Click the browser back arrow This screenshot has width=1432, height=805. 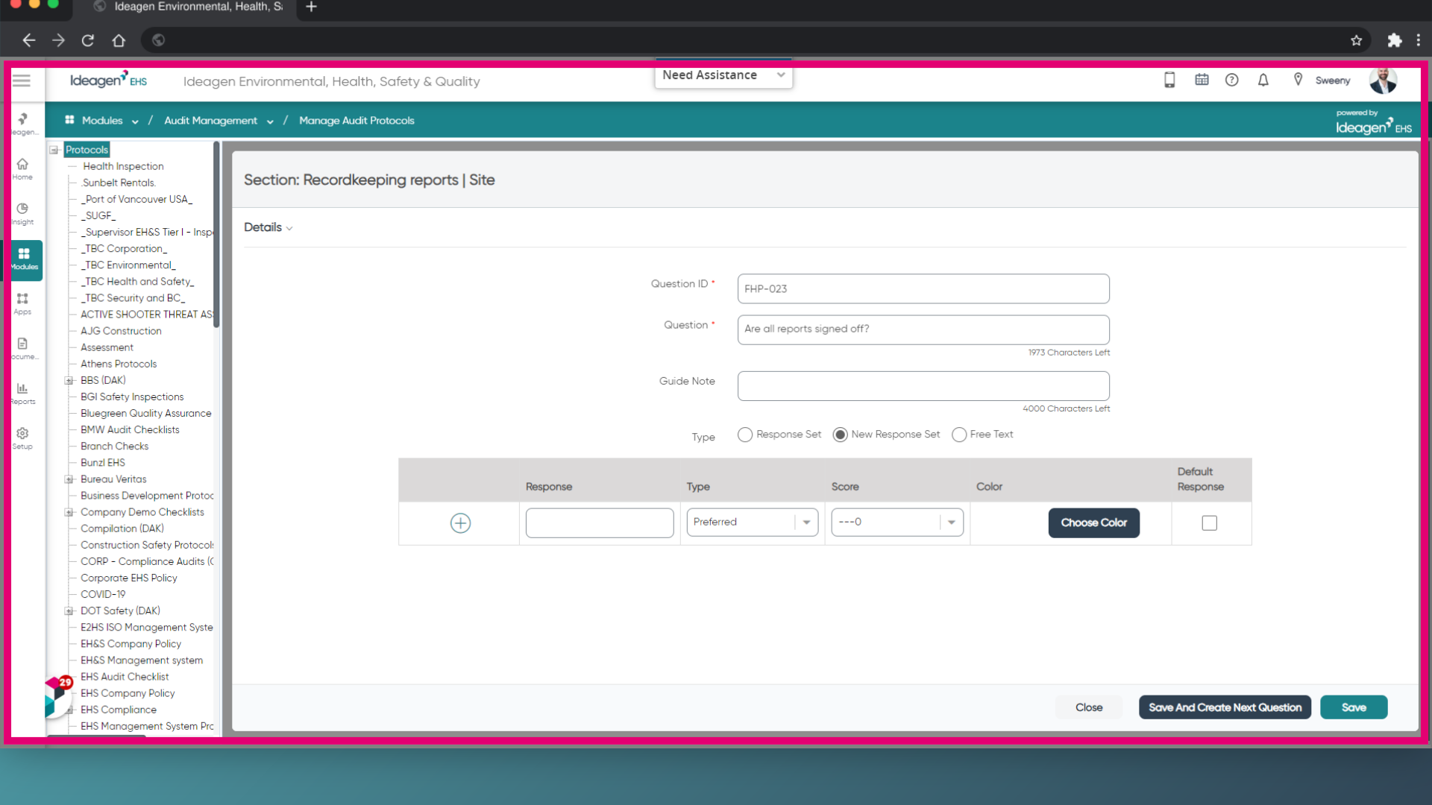tap(29, 40)
